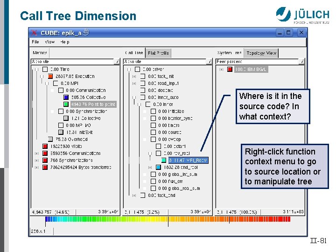Select the Metrics tab
The width and height of the screenshot is (336, 252).
pos(40,53)
